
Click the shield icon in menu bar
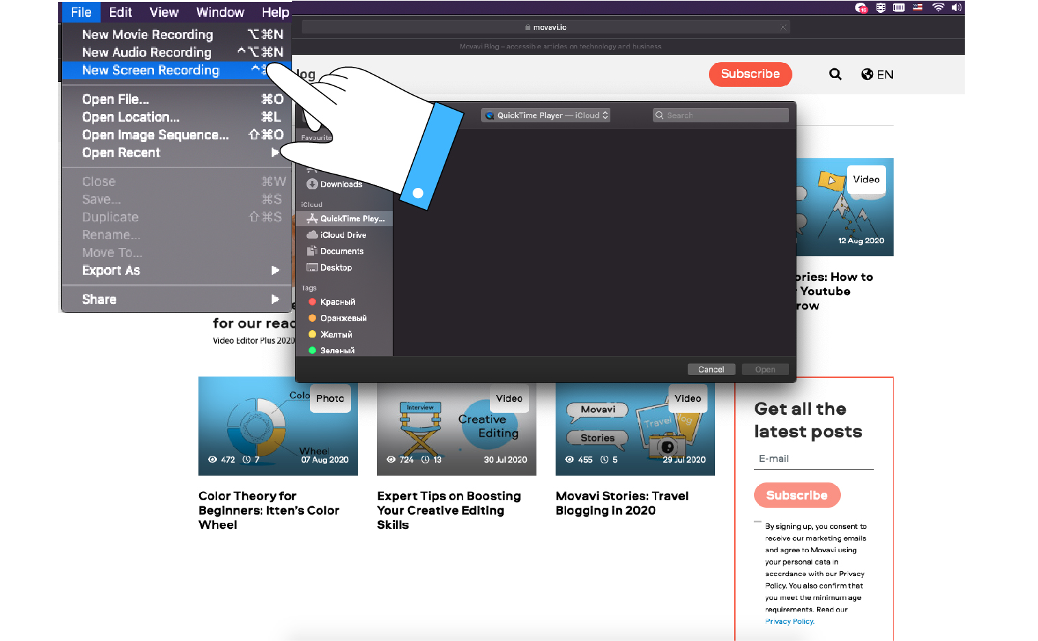(x=881, y=8)
